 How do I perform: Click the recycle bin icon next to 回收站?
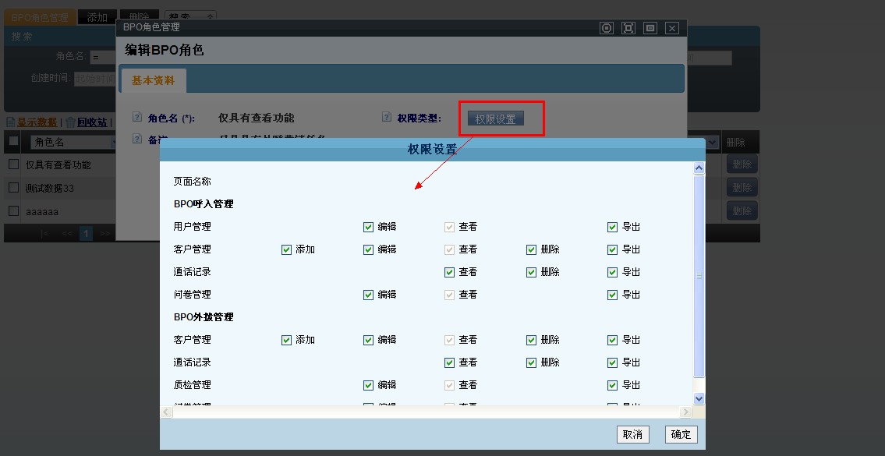(x=70, y=122)
